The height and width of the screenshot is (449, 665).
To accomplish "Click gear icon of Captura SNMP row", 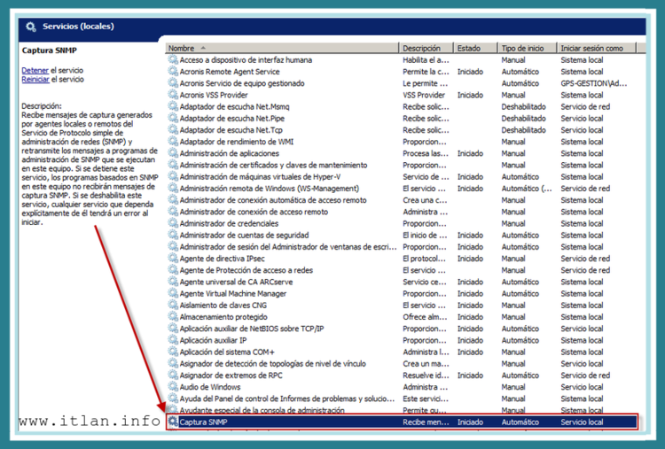I will tap(173, 423).
